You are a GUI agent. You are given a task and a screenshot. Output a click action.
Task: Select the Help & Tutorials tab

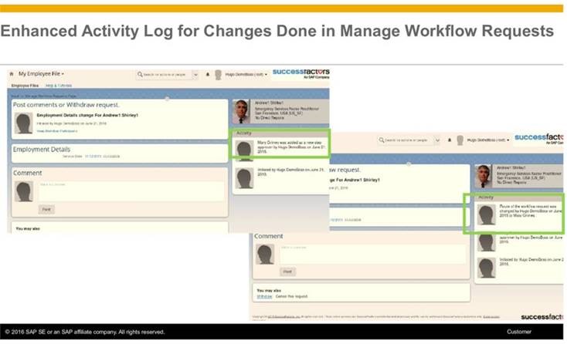[59, 86]
